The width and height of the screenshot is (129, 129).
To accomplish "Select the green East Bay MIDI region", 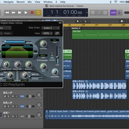I will point(100,34).
